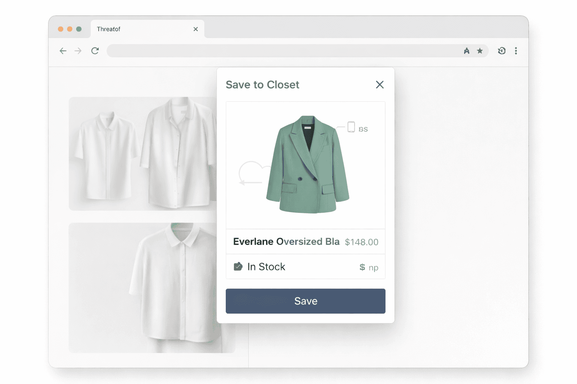
Task: Click the cloud sync arrow icon
Action: [254, 173]
